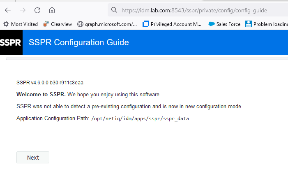Click the SSPR v4.6.0.0 version text
This screenshot has height=172, width=288.
[50, 83]
